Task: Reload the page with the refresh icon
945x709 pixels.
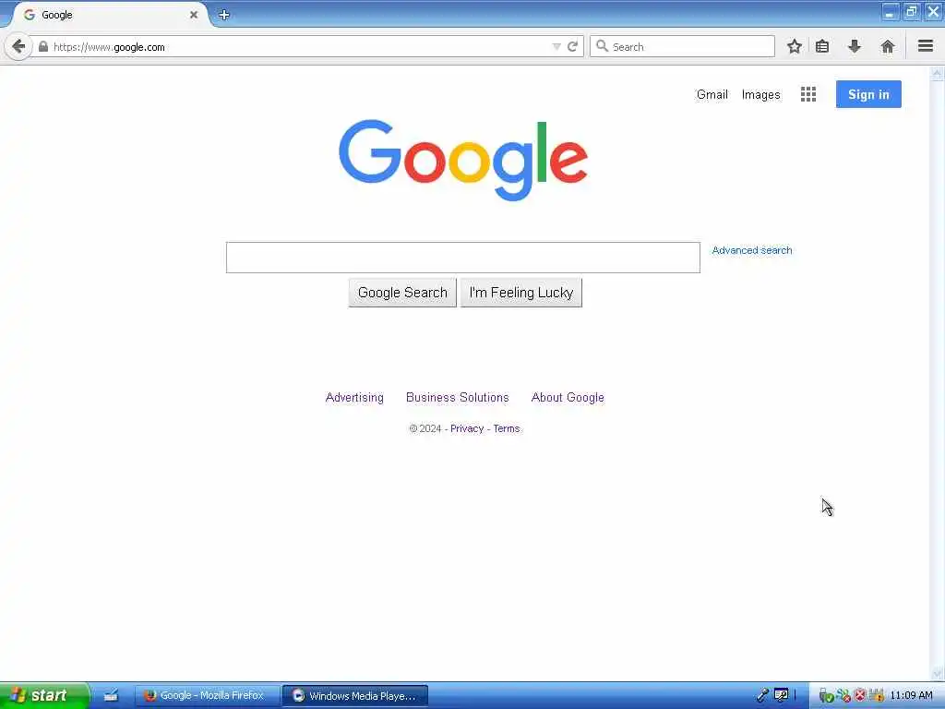Action: pyautogui.click(x=572, y=46)
